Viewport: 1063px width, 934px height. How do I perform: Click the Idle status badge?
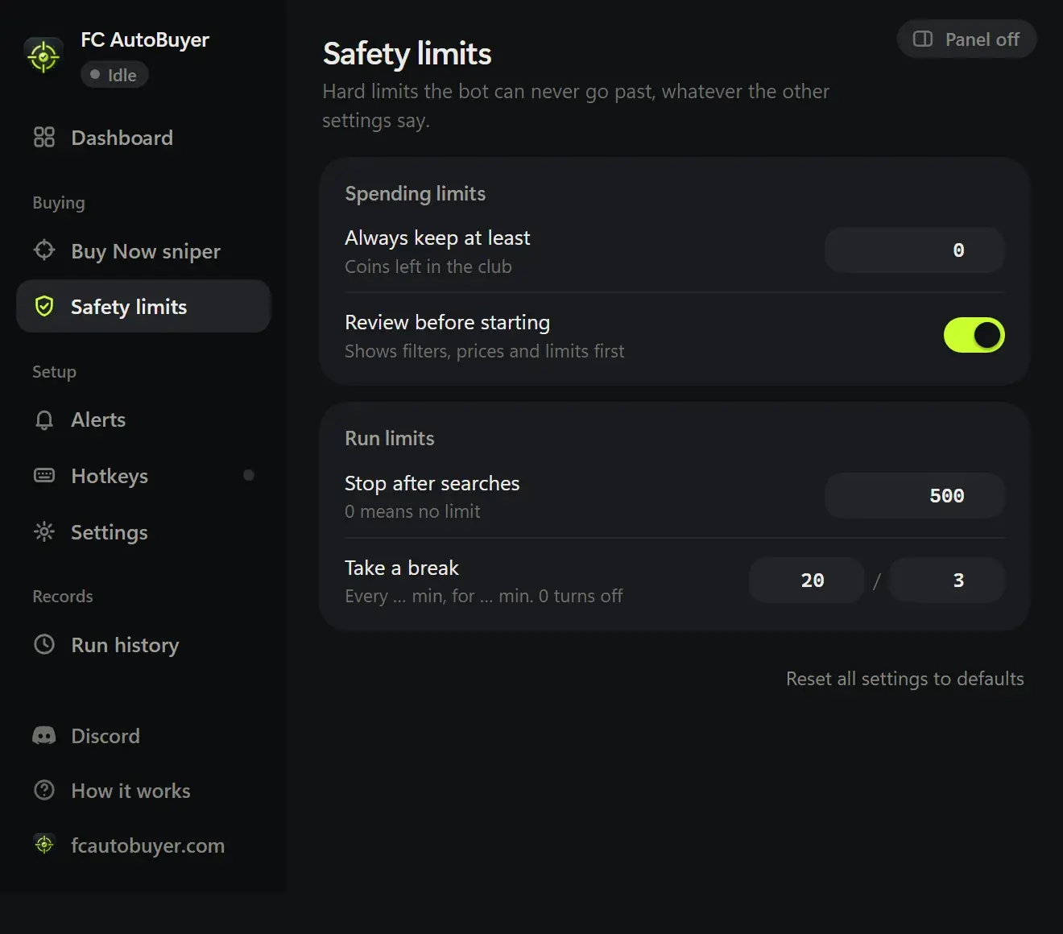pos(114,75)
